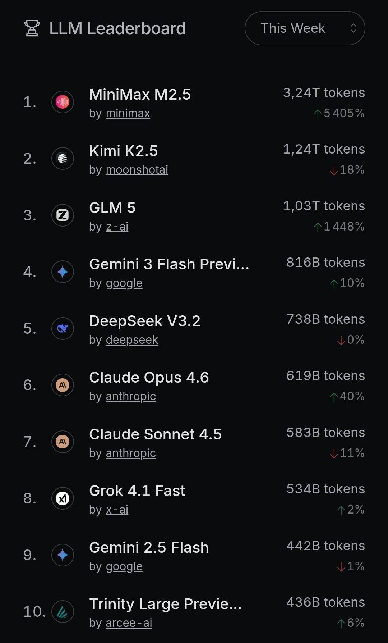This screenshot has width=388, height=643.
Task: Click the DeepSeek whale logo icon
Action: (x=63, y=328)
